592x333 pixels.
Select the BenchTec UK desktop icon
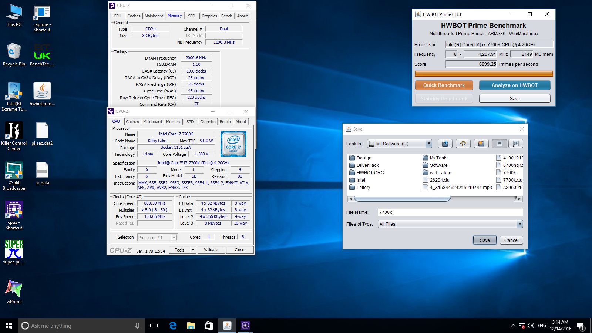click(x=42, y=55)
